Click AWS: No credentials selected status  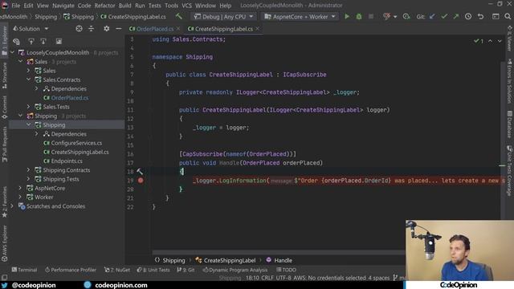coord(329,278)
